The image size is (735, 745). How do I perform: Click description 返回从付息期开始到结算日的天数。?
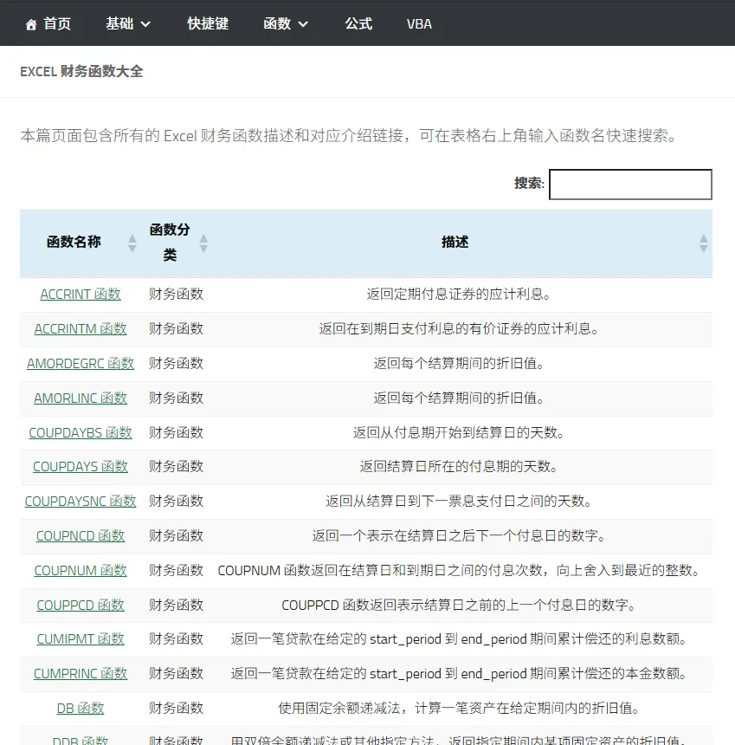tap(459, 433)
